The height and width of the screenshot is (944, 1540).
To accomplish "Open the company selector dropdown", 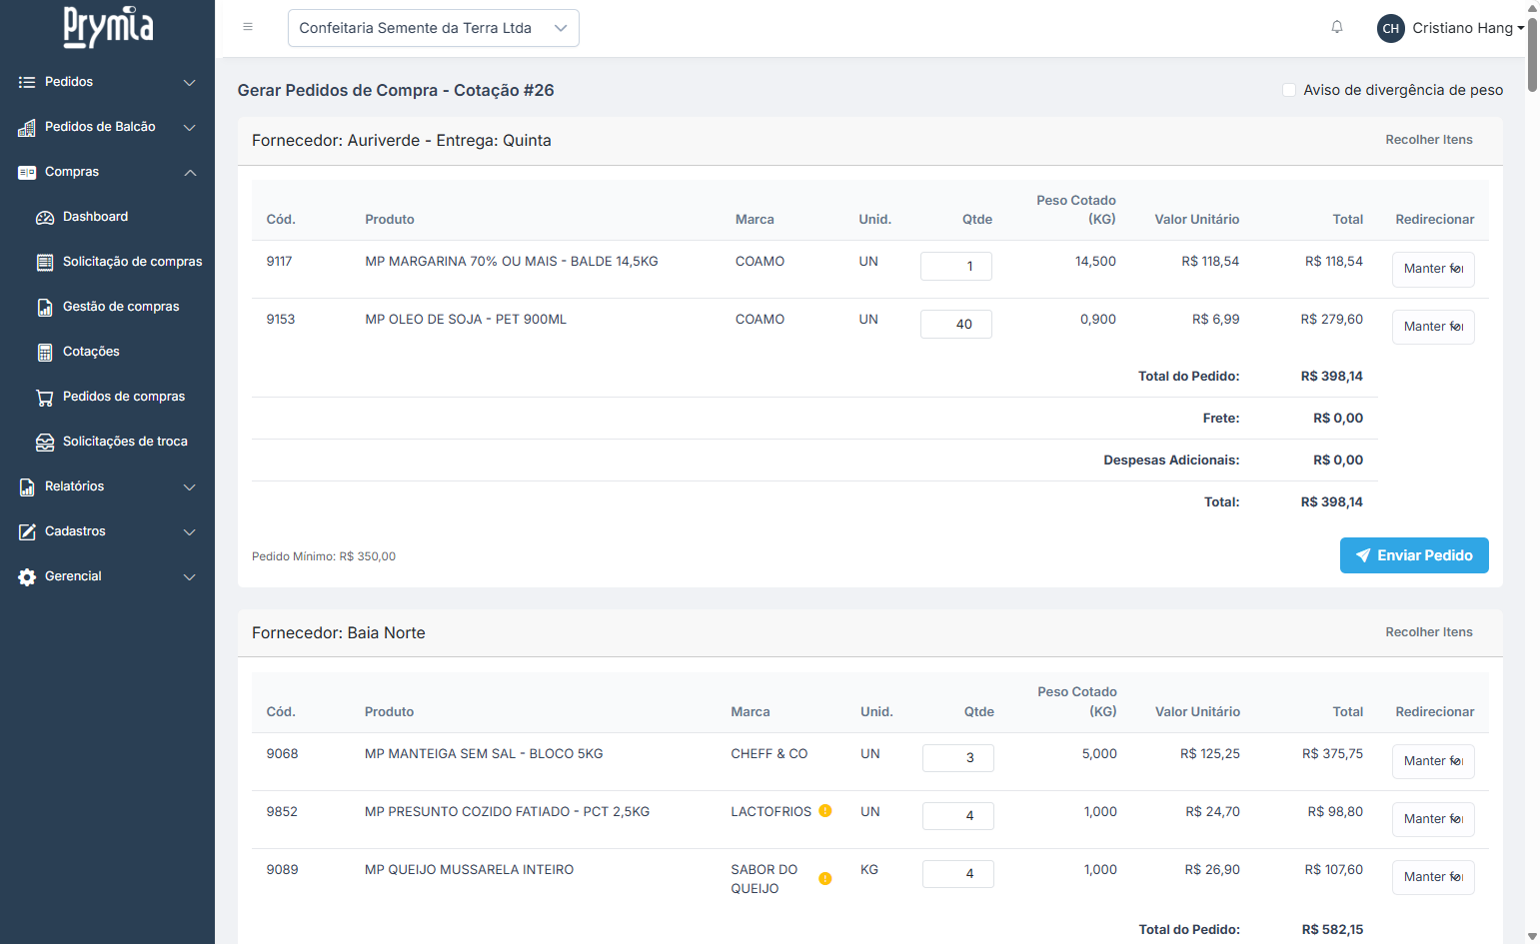I will (x=433, y=28).
